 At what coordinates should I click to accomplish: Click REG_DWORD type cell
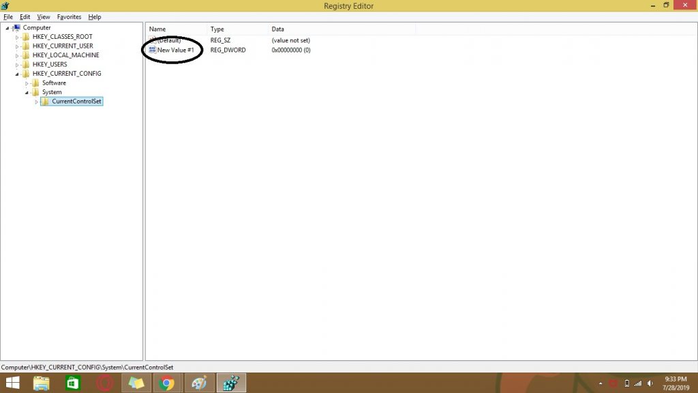228,50
